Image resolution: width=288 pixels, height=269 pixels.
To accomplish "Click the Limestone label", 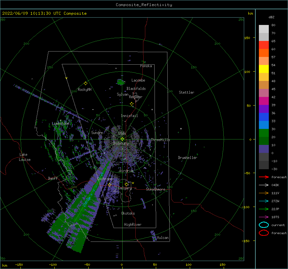I will (x=60, y=123).
